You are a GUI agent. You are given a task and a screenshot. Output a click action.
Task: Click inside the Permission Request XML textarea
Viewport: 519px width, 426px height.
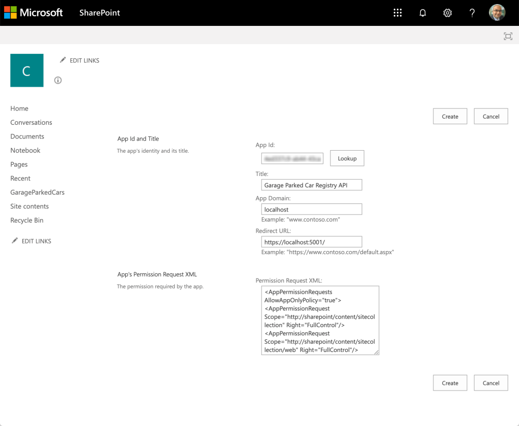point(320,321)
